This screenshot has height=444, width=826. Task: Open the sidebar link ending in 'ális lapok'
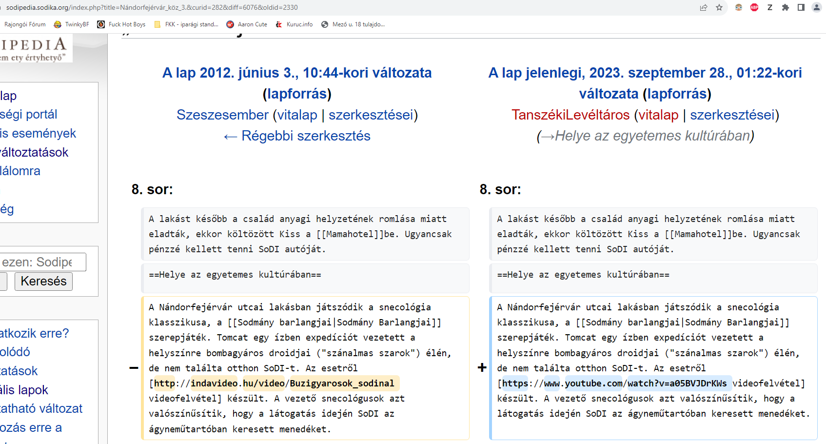pyautogui.click(x=24, y=390)
